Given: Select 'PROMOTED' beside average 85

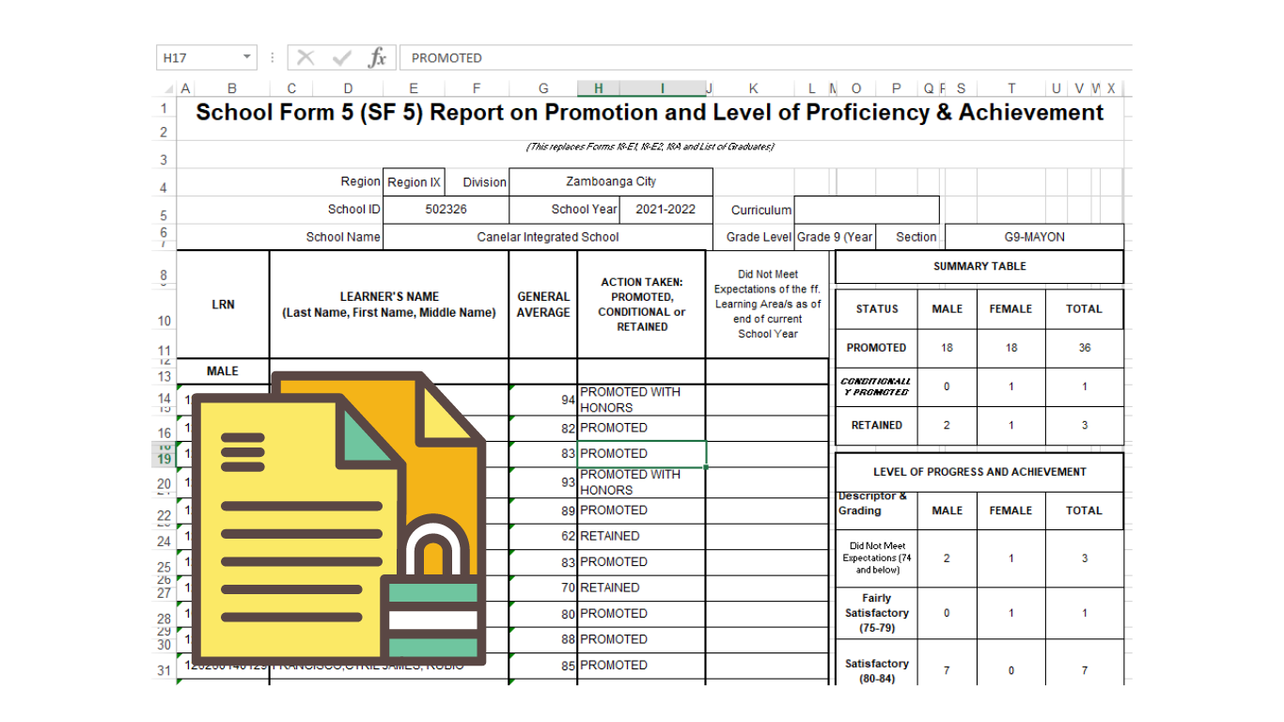Looking at the screenshot, I should click(x=642, y=666).
